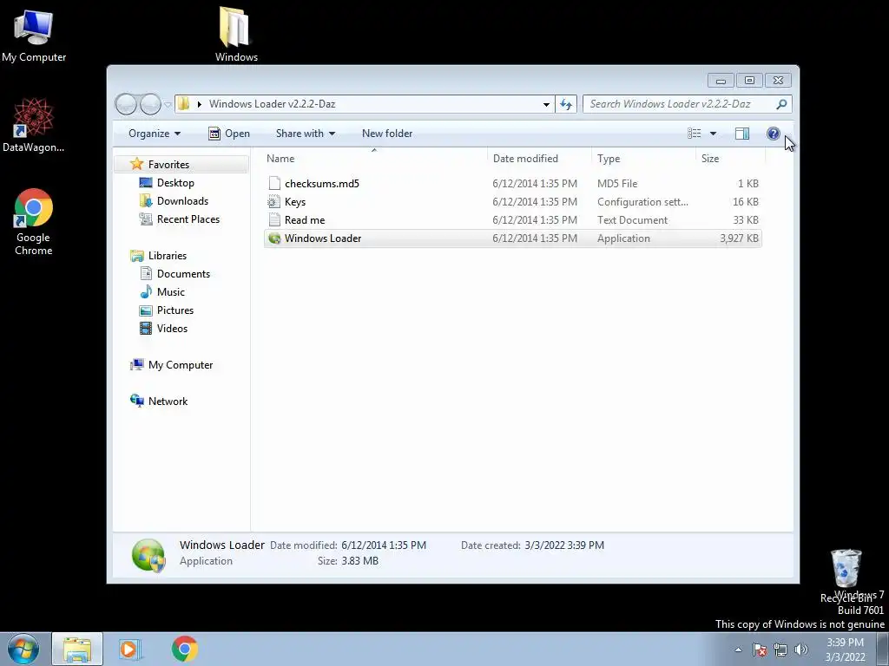Open Chrome from the taskbar

(184, 649)
